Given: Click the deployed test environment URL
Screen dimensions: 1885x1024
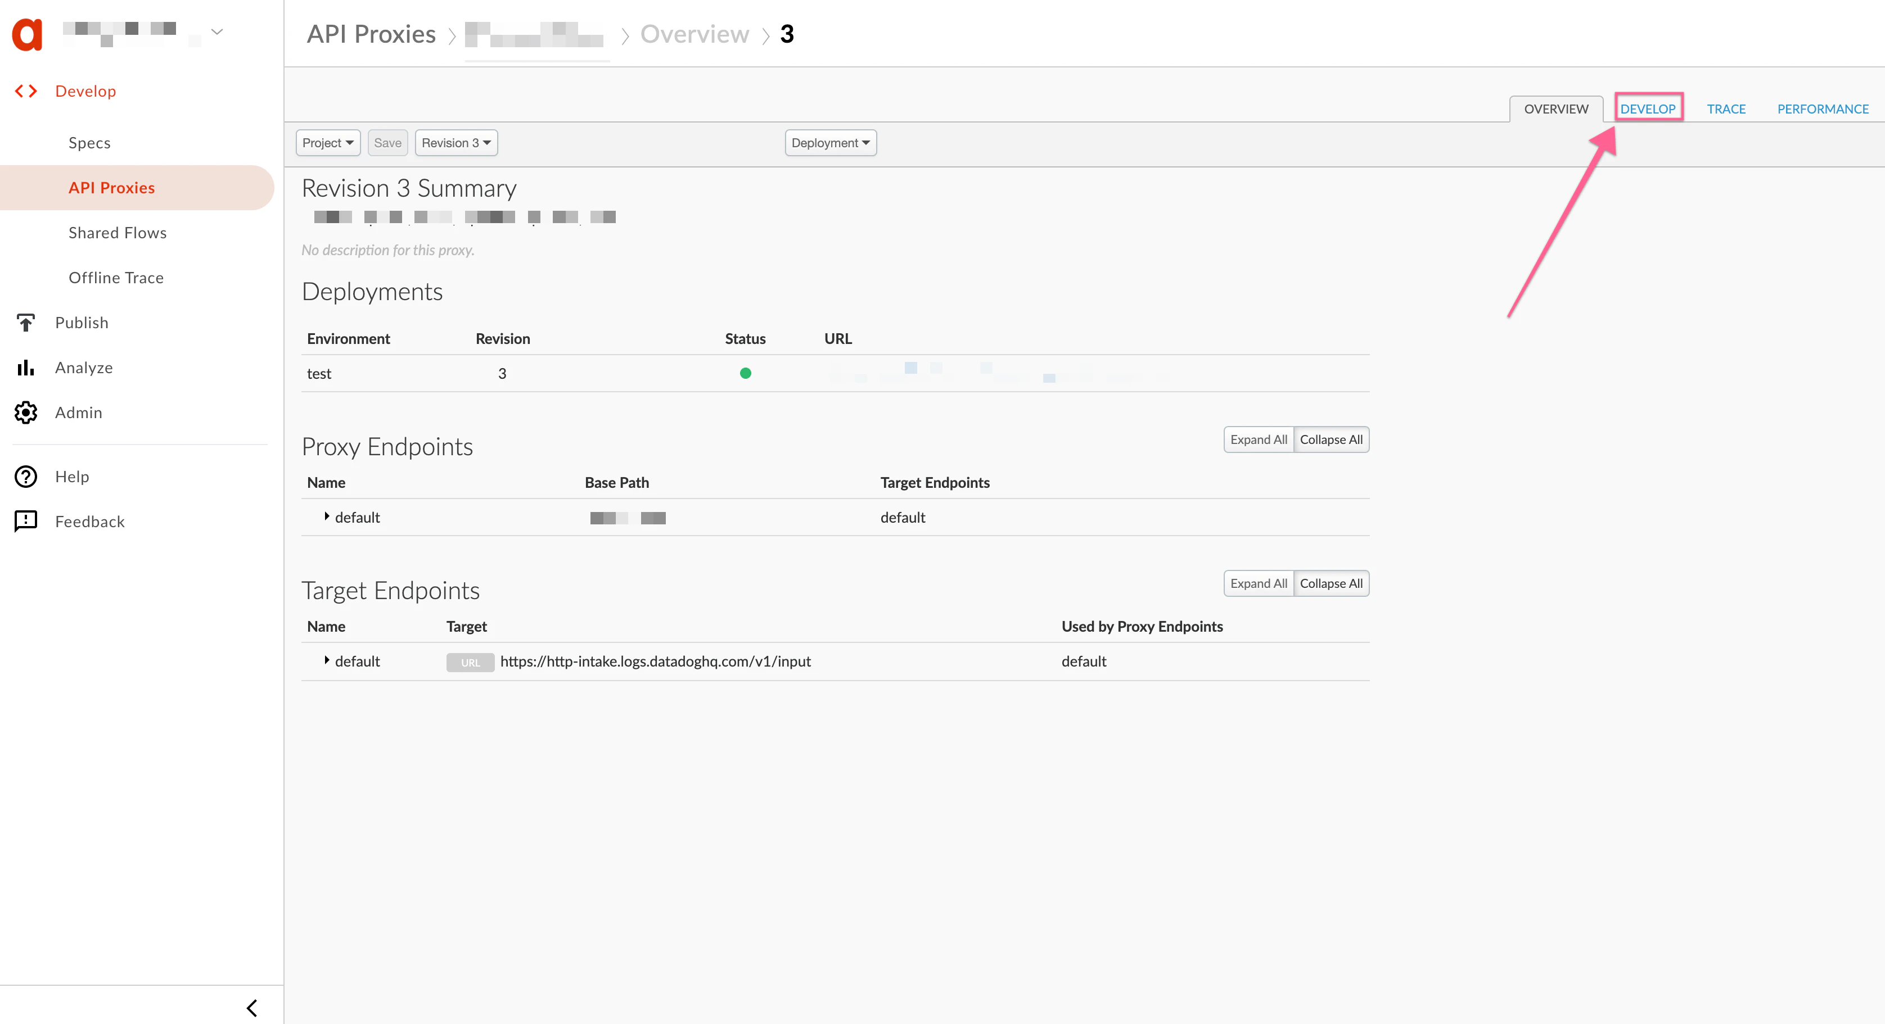Looking at the screenshot, I should (999, 373).
